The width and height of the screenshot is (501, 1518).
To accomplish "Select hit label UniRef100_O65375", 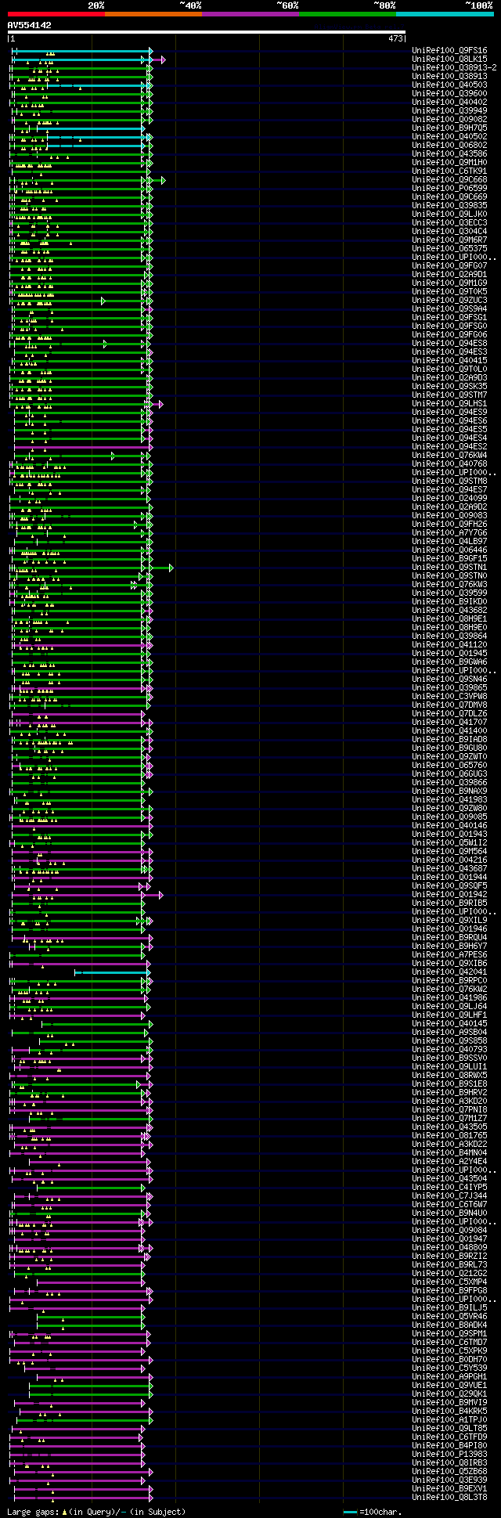I will click(449, 248).
